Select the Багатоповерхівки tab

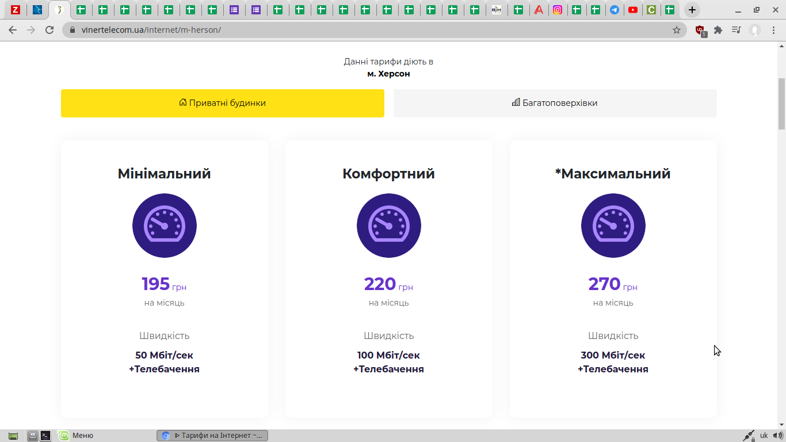(555, 103)
